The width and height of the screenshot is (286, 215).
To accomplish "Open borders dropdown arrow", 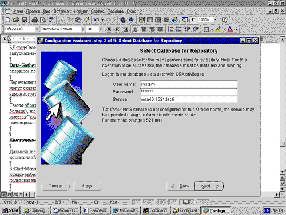I will click(x=212, y=29).
